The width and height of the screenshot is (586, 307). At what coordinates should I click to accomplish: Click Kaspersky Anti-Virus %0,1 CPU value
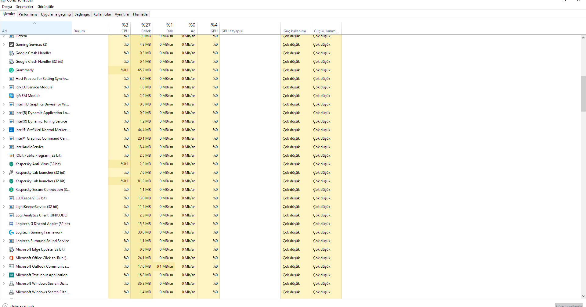[x=119, y=164]
